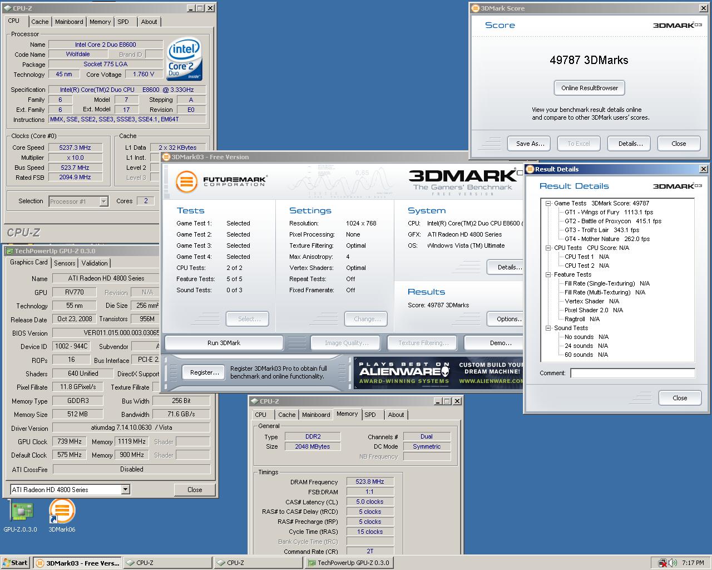Switch to 3DMark03 taskbar item
This screenshot has height=570, width=712.
pyautogui.click(x=77, y=563)
